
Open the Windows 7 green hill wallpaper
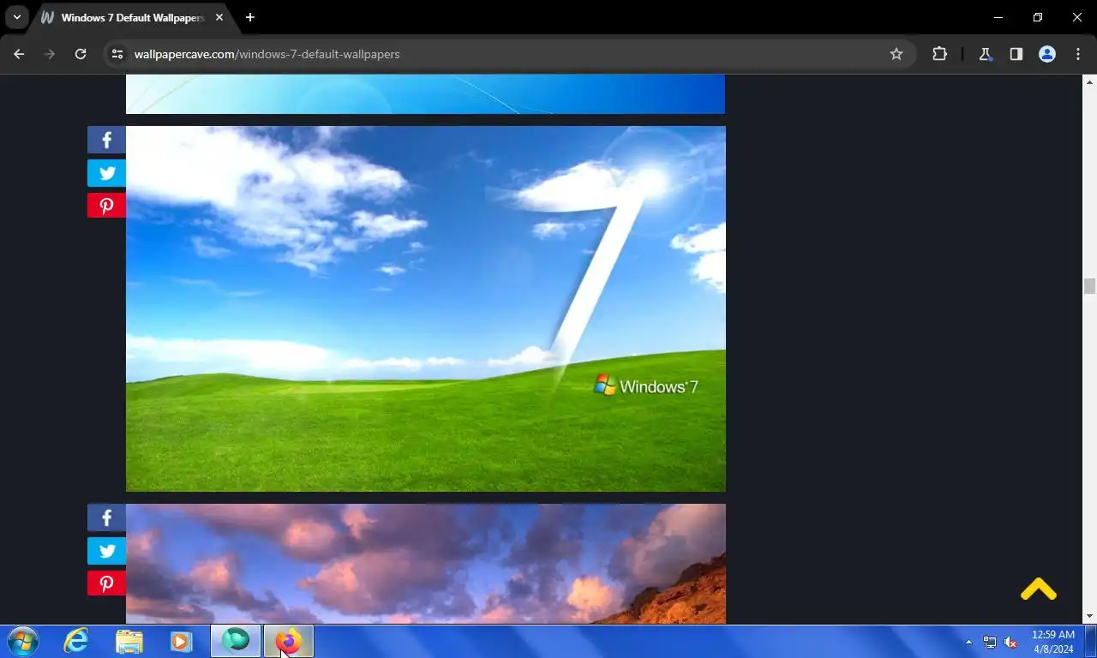pyautogui.click(x=426, y=308)
